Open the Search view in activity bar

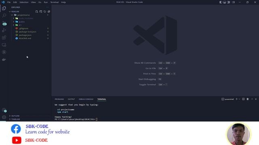click(4, 15)
